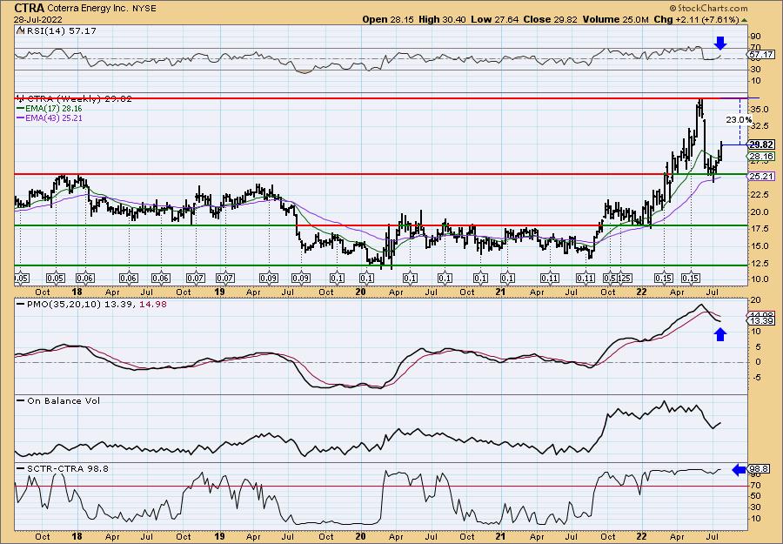
Task: Click the 125 dividend marker
Action: pyautogui.click(x=624, y=279)
